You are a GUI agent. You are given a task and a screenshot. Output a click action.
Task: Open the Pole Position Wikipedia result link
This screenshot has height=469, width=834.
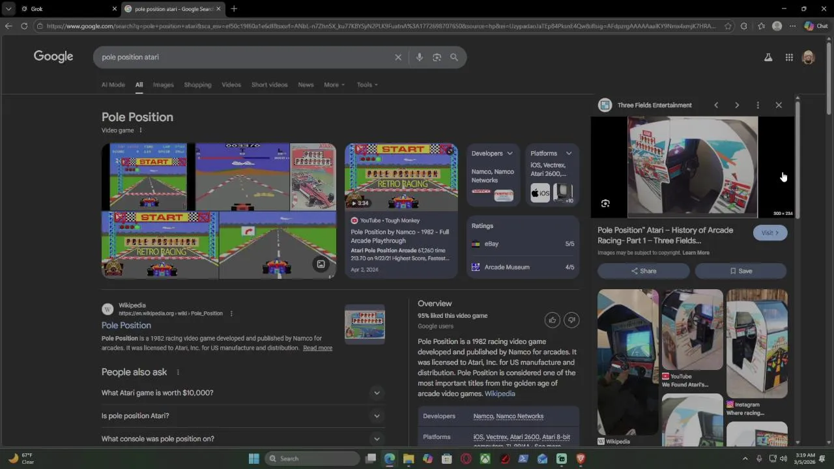[126, 325]
